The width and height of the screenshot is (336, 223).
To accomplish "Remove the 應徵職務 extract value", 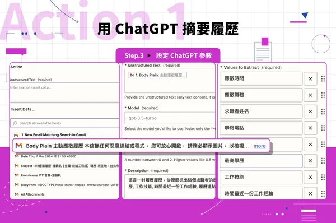I will [x=310, y=95].
